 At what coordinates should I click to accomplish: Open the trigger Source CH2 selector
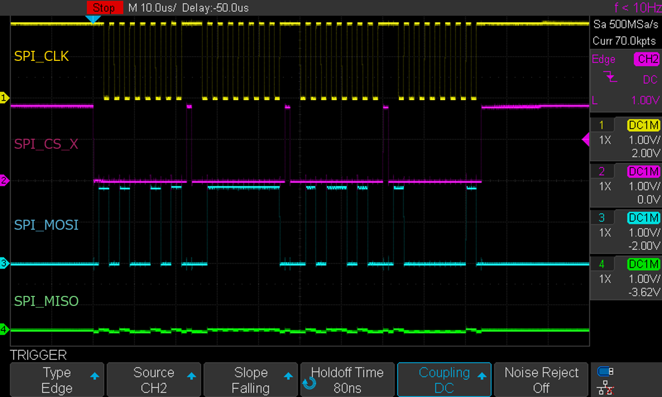click(x=154, y=379)
